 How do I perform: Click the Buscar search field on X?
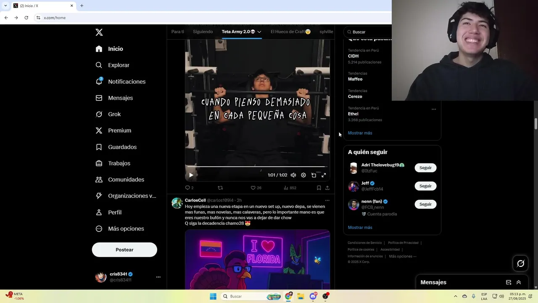pos(368,32)
